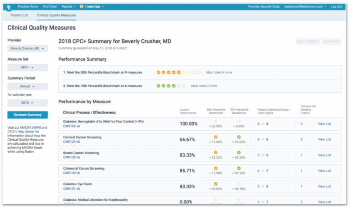Click the Export PDF button
The width and height of the screenshot is (350, 208).
(x=331, y=41)
